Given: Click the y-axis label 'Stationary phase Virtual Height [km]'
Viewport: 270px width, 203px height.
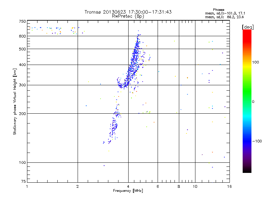Looking at the screenshot, I should click(15, 101).
